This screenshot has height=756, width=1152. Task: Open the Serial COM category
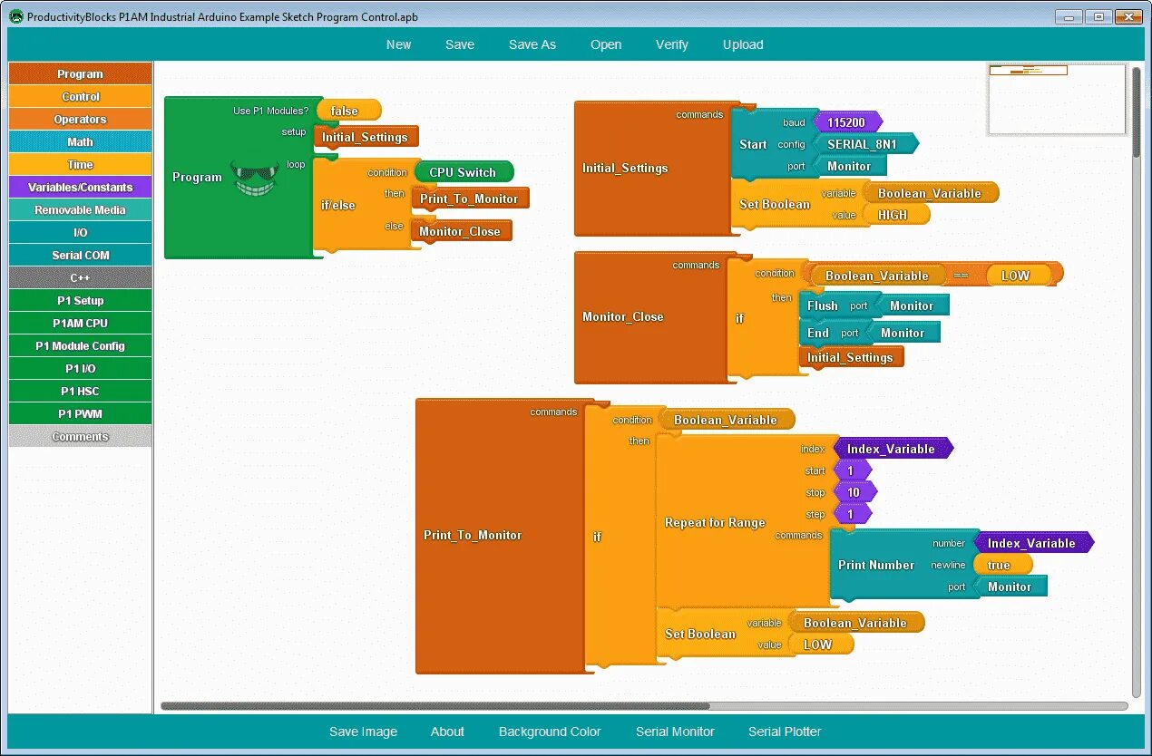point(80,255)
